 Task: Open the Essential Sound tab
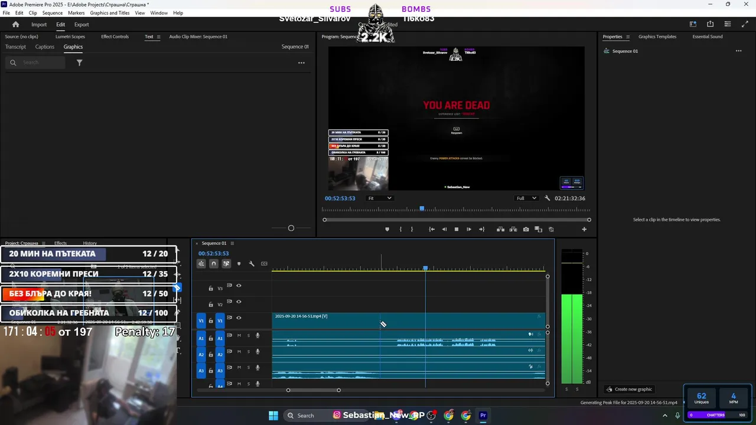708,37
